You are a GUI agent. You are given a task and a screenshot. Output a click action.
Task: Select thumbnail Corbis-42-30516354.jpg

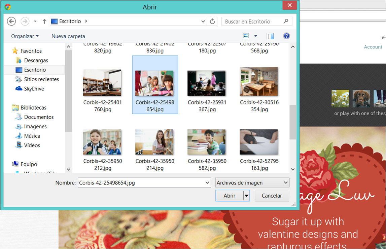click(259, 82)
